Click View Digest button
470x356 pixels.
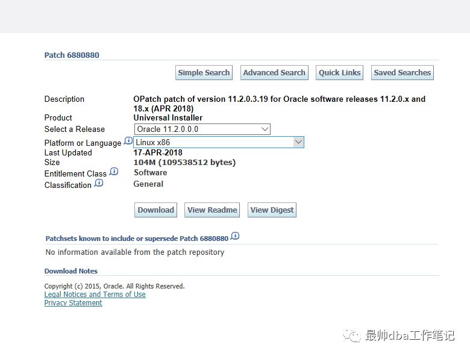[272, 210]
